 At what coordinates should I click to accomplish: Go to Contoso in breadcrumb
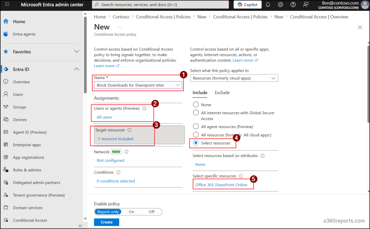point(121,17)
